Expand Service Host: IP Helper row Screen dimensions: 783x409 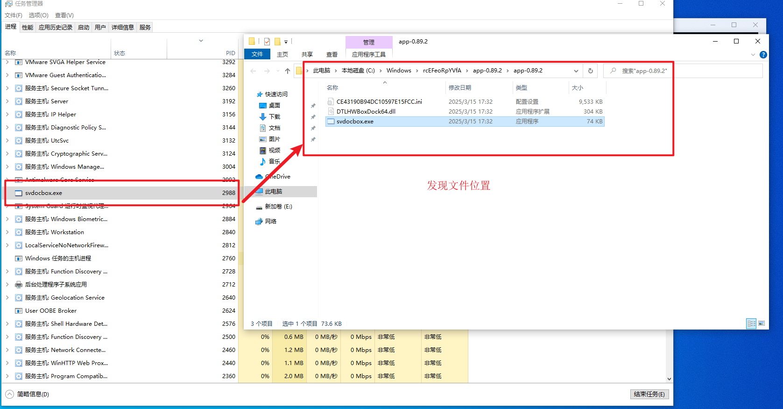(7, 114)
